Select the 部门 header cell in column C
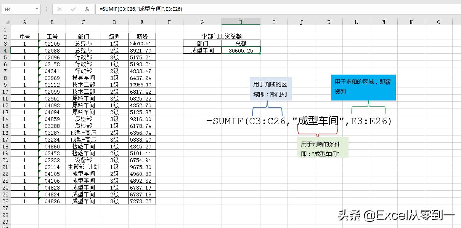461x228 pixels. click(83, 37)
